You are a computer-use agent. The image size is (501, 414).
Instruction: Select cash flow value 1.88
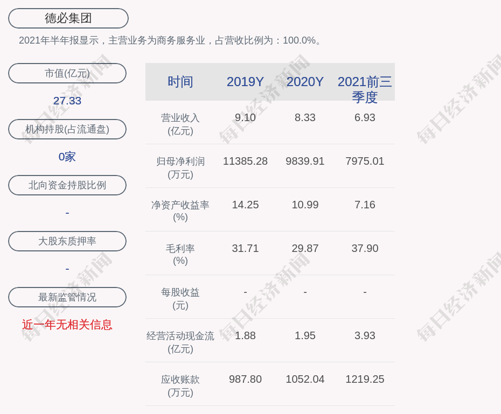(245, 335)
